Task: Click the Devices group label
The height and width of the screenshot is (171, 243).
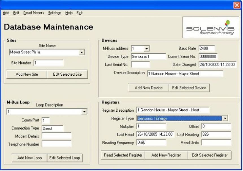Action: coord(109,40)
